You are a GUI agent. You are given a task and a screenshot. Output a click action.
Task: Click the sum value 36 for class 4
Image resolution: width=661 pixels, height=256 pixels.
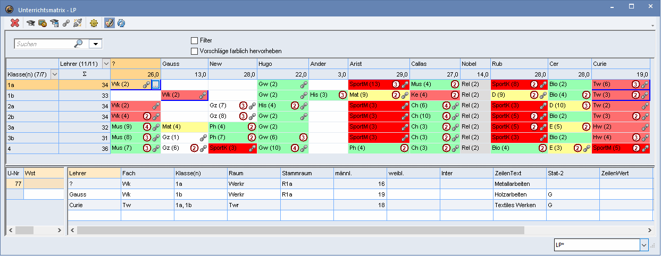[x=84, y=148]
